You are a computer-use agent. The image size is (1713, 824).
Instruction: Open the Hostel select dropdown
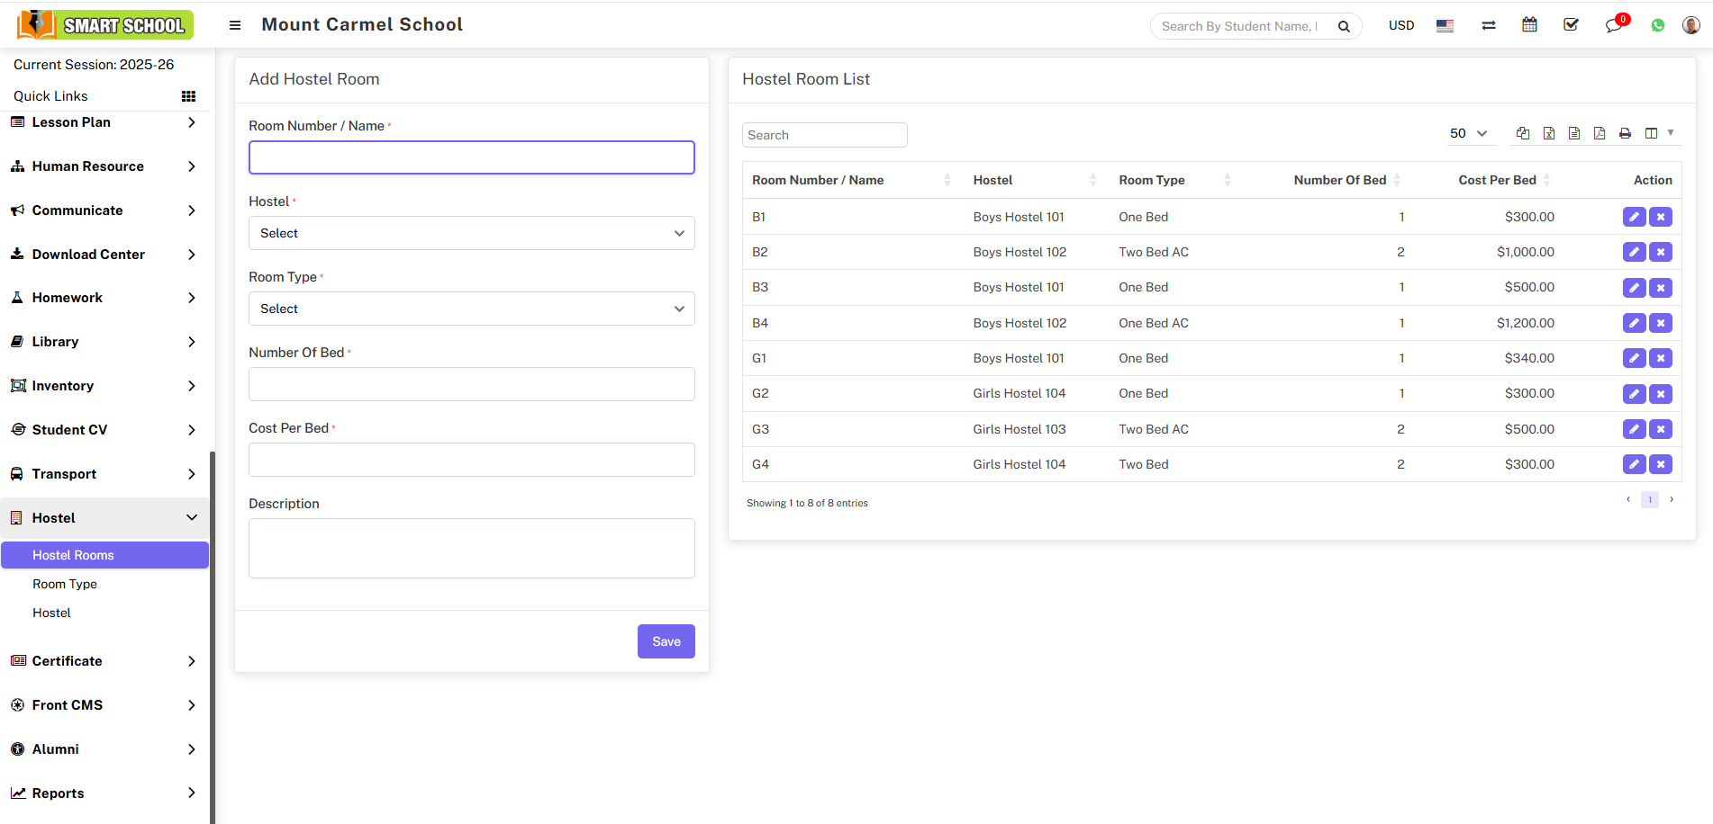click(x=471, y=233)
